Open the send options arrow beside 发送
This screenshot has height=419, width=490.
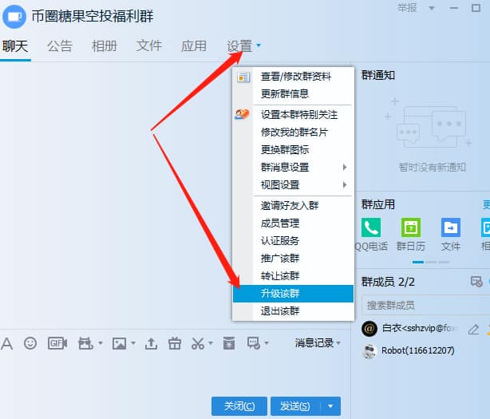tap(330, 406)
